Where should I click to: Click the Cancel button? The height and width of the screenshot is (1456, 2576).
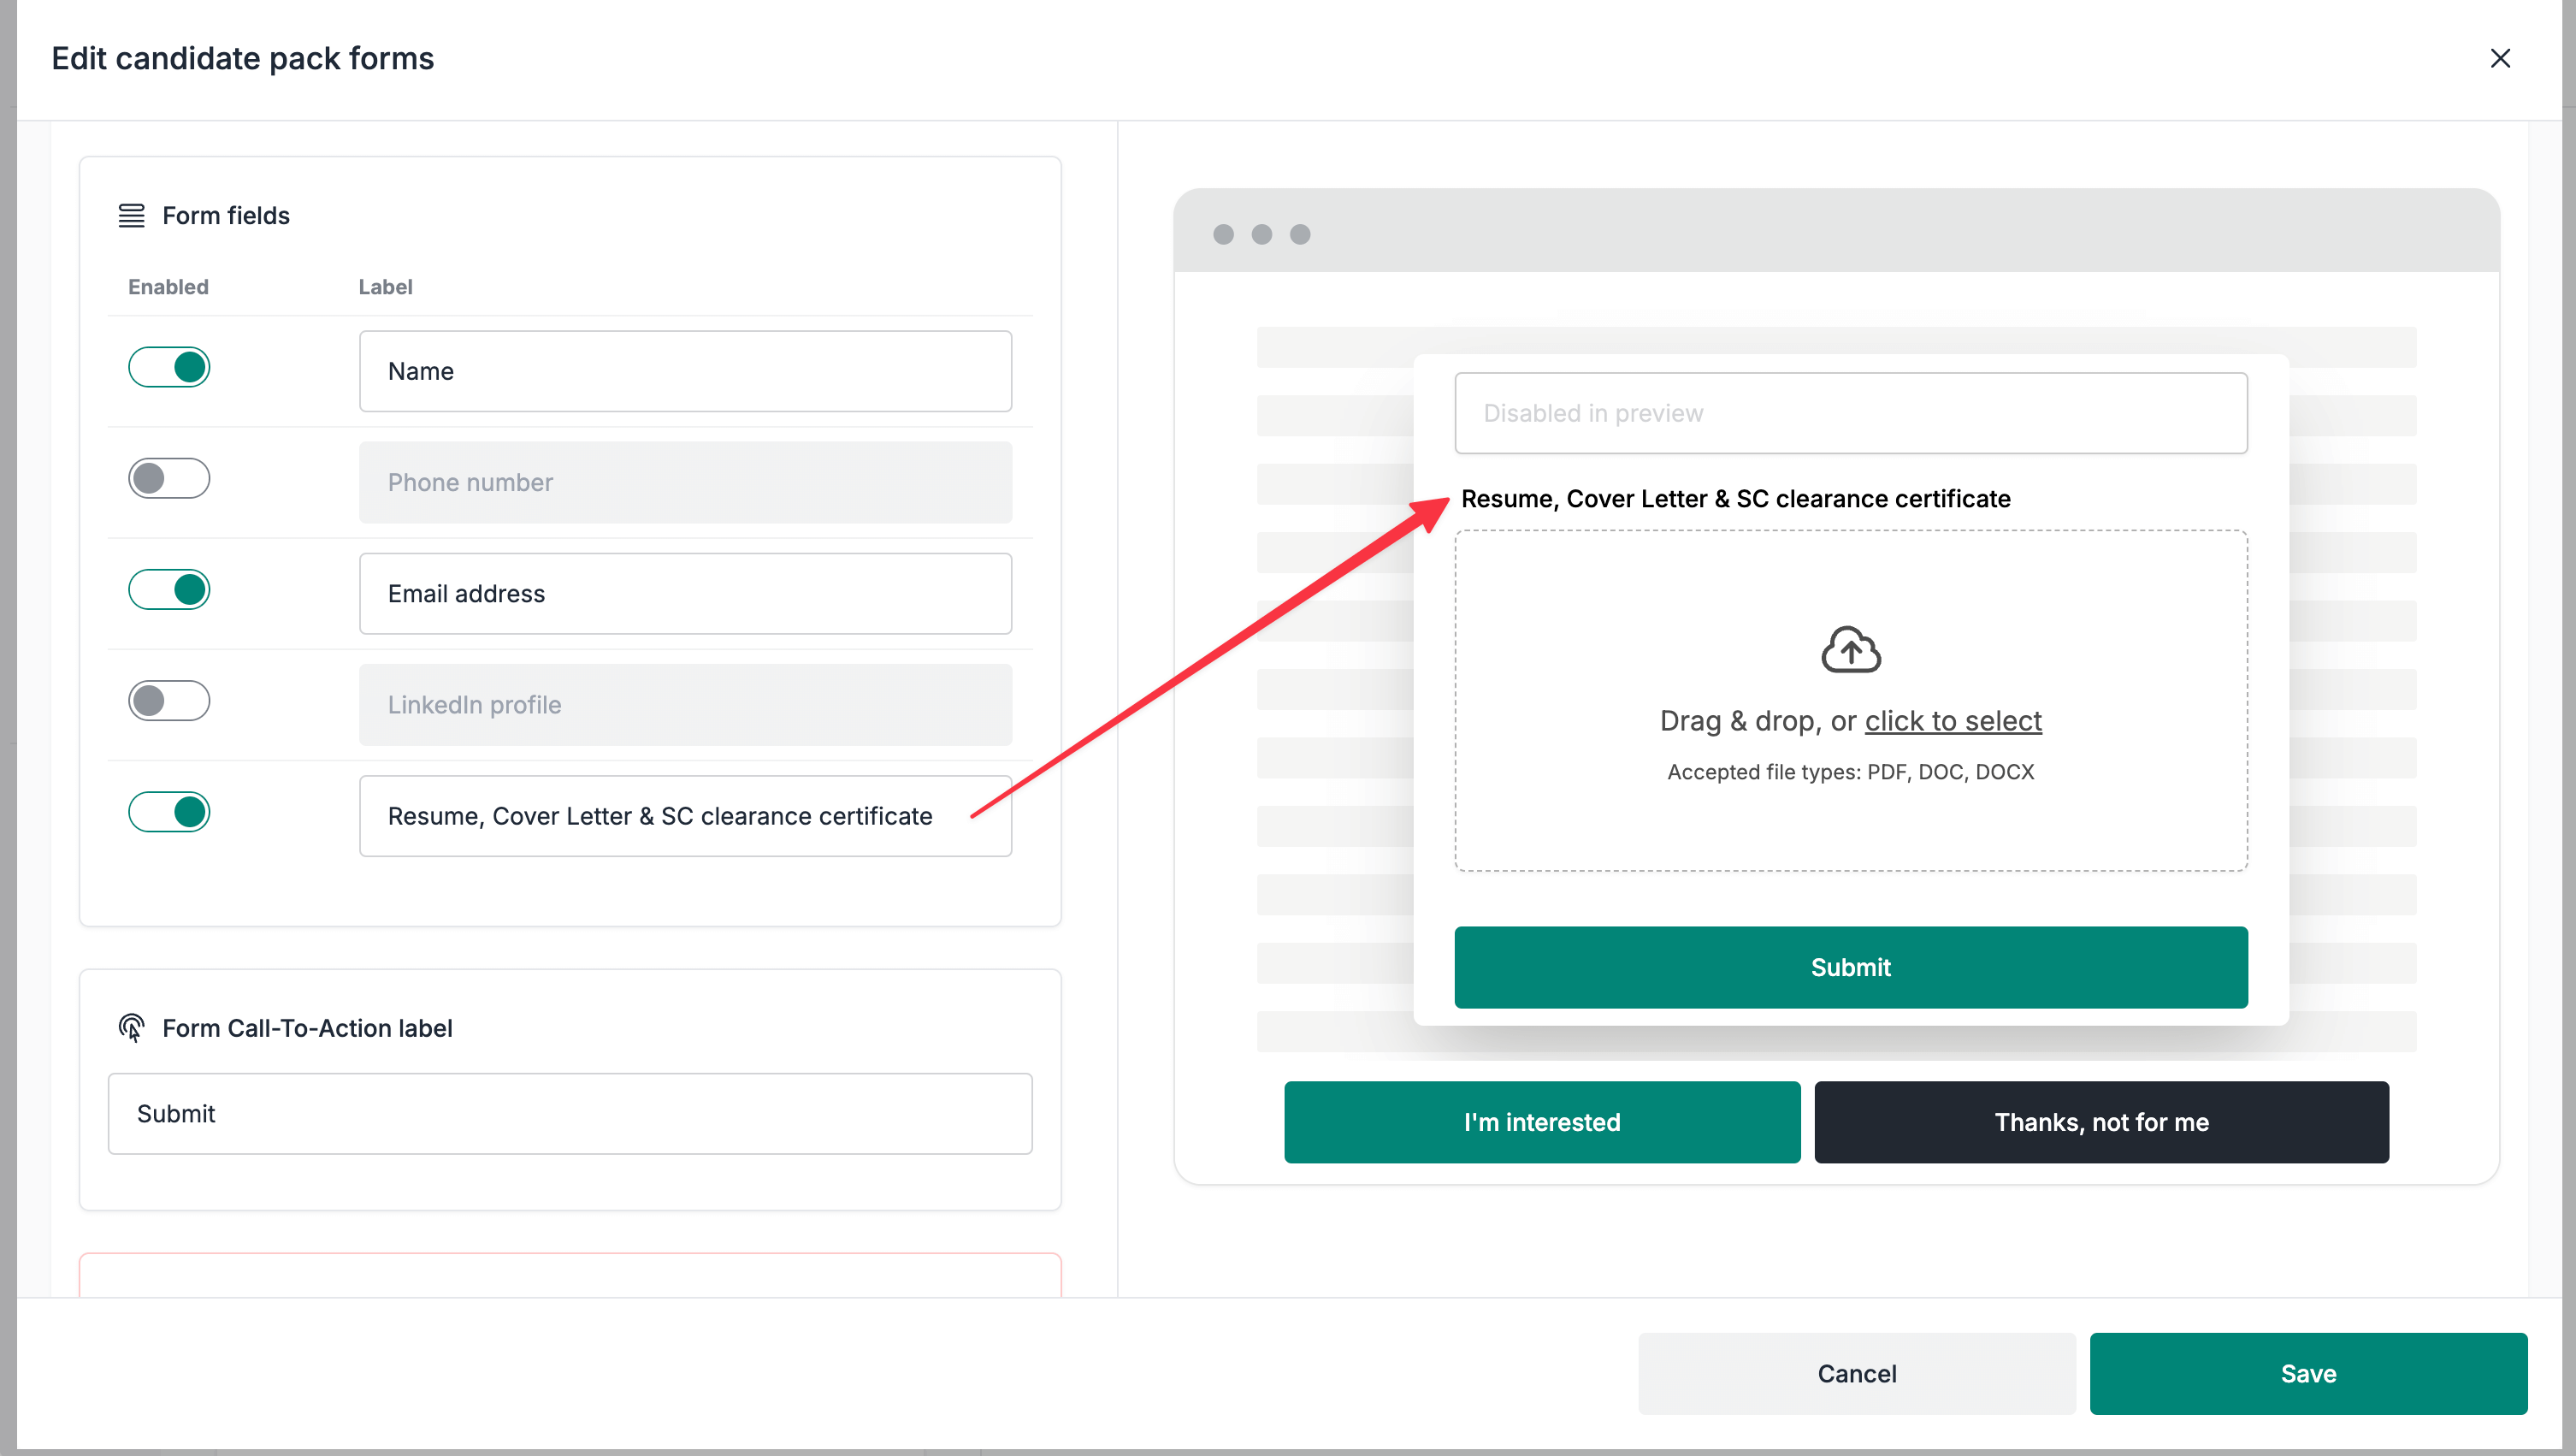(x=1856, y=1373)
